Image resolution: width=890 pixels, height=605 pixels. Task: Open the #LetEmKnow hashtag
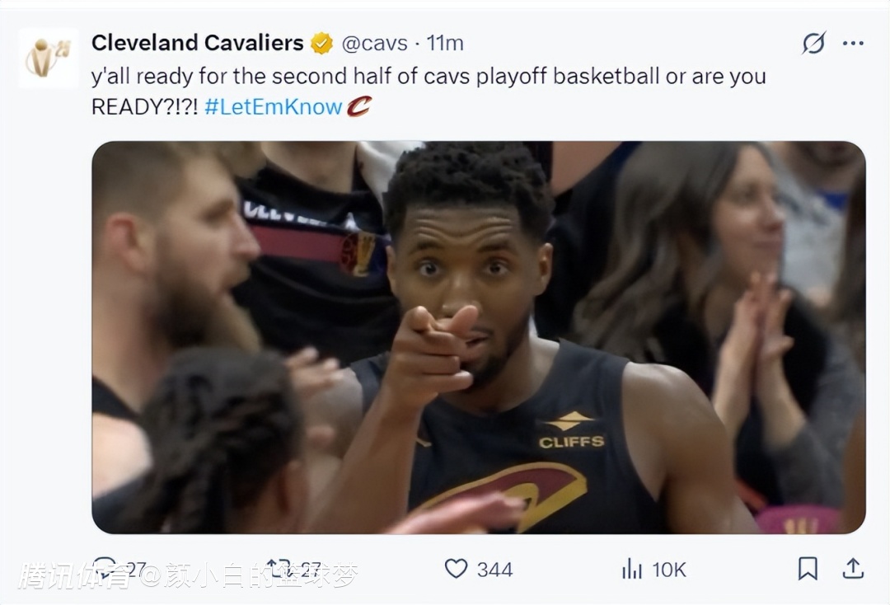[x=273, y=106]
